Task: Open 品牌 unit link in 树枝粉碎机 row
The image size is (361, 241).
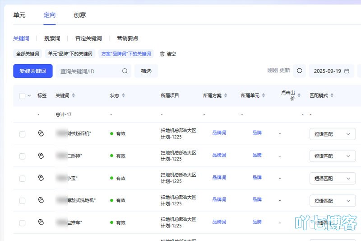Action: point(257,132)
